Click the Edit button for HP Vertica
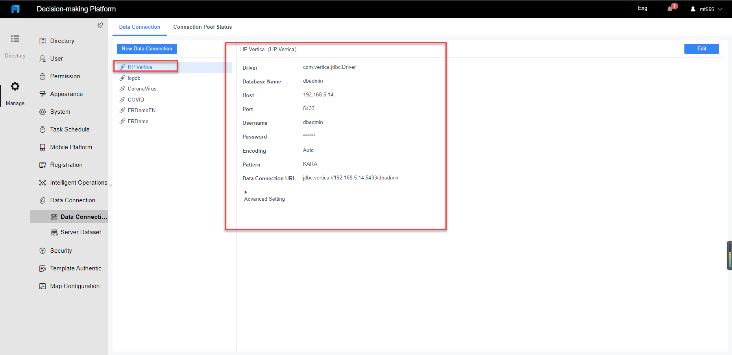This screenshot has width=732, height=355. (x=701, y=48)
